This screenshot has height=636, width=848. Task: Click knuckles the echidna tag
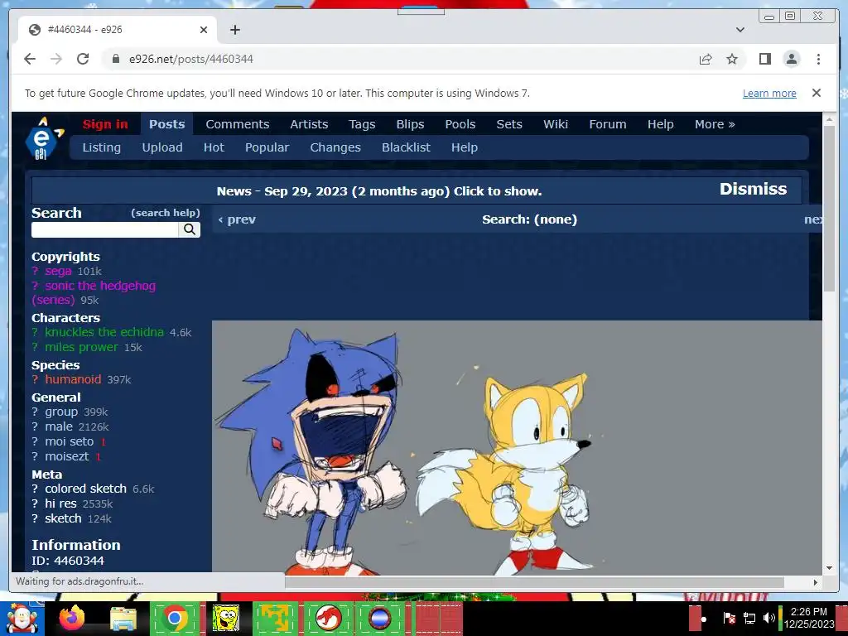tap(104, 332)
